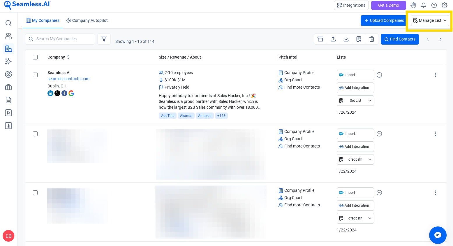This screenshot has height=246, width=453.
Task: Sort by the Company column header
Action: coord(59,57)
